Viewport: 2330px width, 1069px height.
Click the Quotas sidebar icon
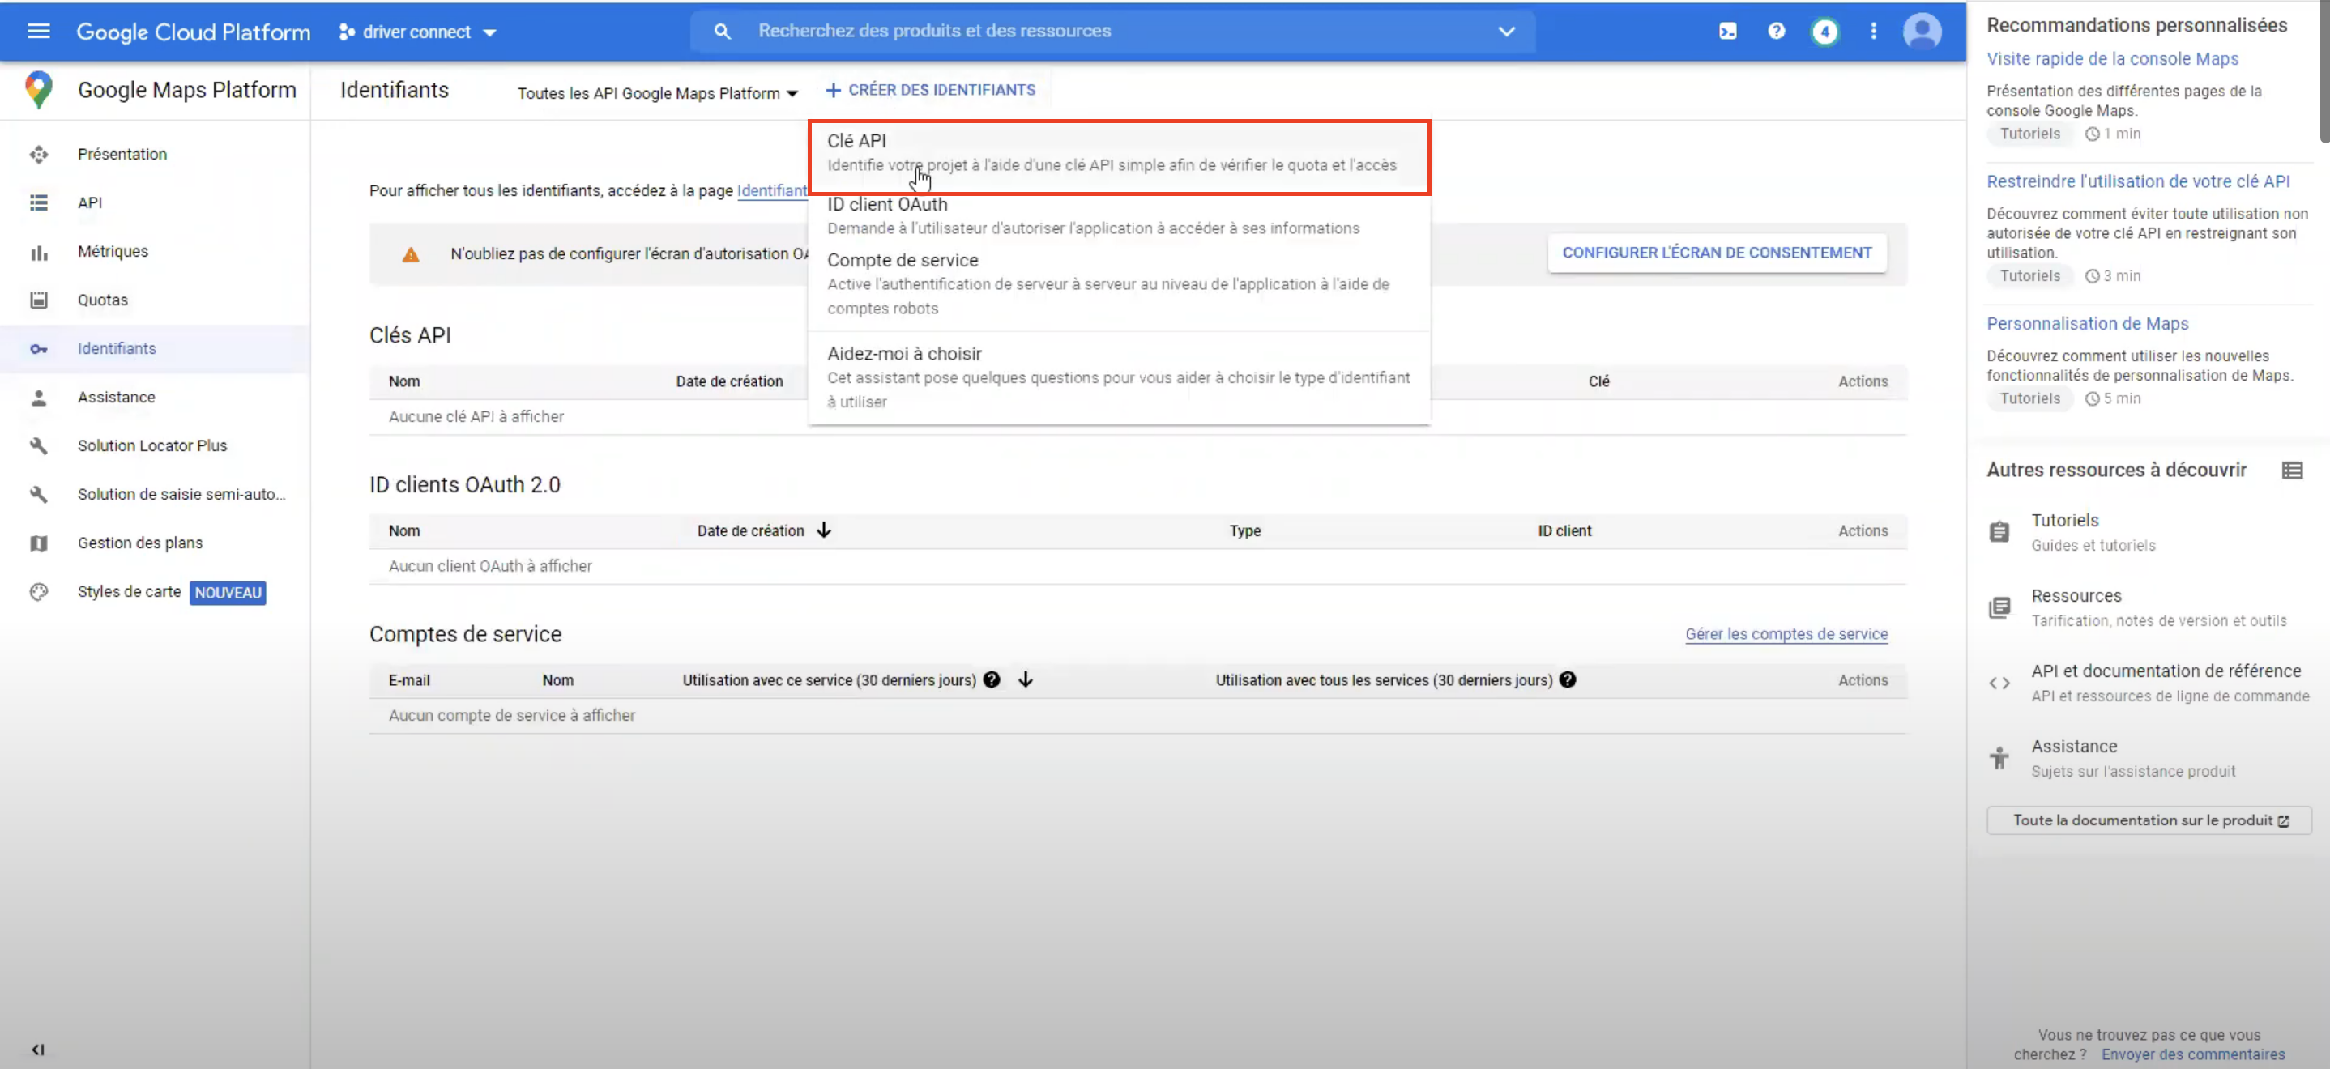pos(38,300)
